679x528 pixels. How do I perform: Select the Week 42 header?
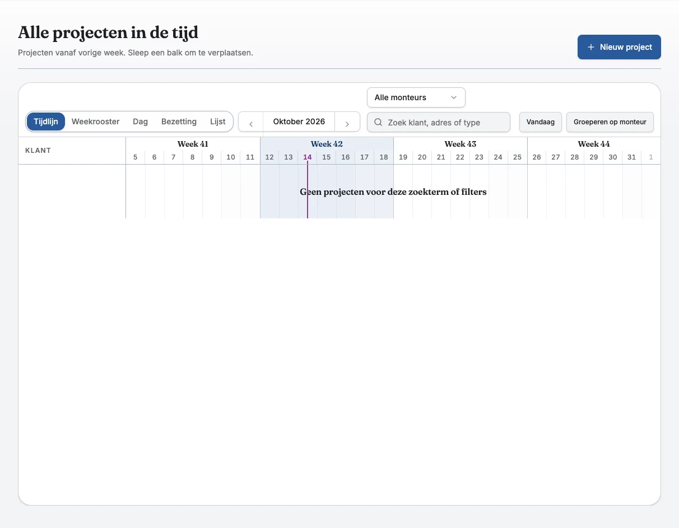[x=327, y=144]
